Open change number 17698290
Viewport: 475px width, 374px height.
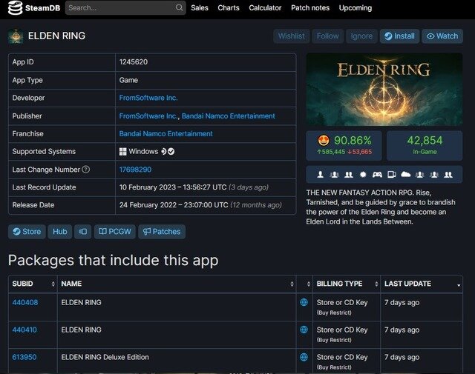[135, 170]
